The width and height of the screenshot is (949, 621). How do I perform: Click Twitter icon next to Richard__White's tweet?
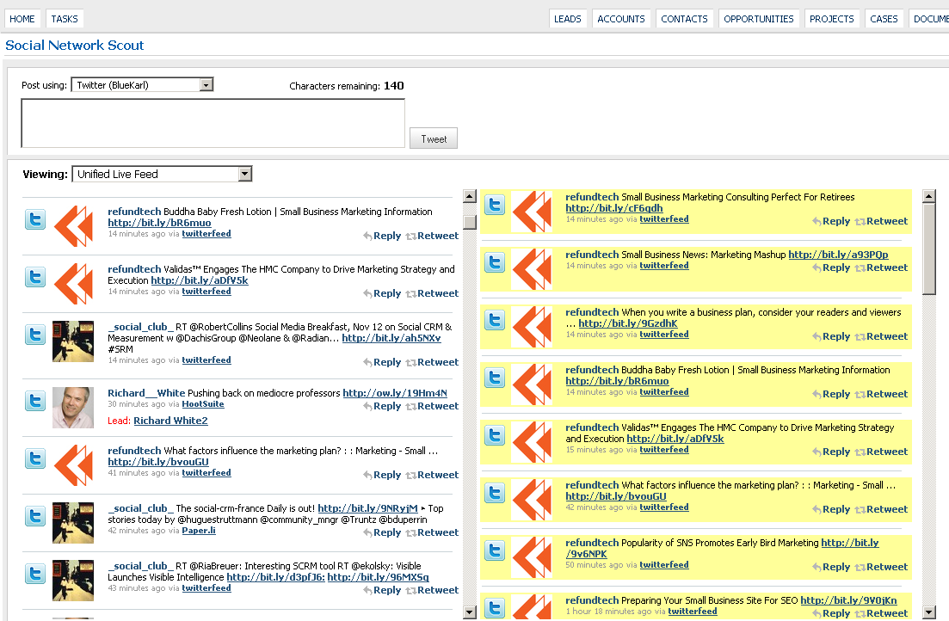coord(35,401)
